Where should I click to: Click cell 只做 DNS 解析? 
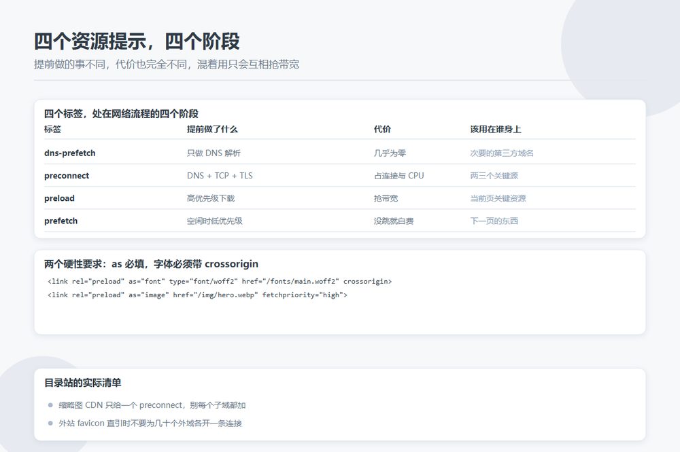(x=214, y=153)
